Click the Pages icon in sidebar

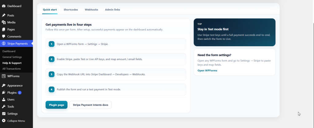(4, 29)
